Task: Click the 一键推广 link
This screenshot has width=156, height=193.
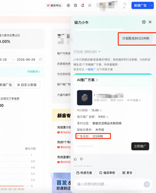Action: (90, 70)
